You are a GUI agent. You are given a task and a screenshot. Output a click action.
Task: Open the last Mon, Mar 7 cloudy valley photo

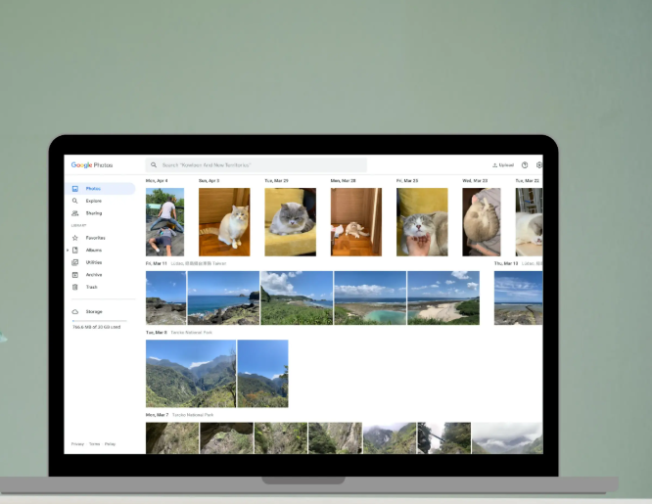click(507, 437)
